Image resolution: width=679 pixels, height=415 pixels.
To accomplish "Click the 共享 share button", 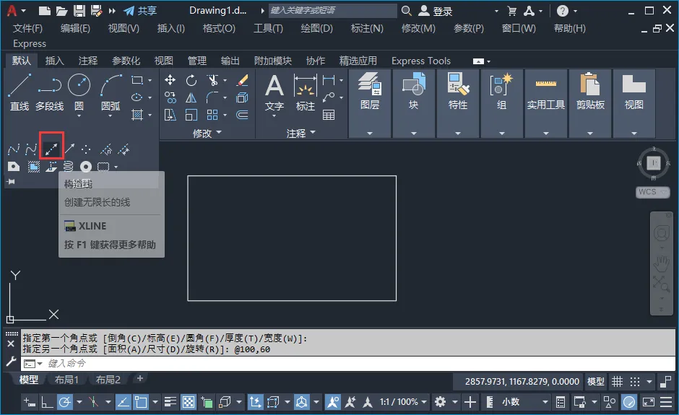I will tap(140, 11).
